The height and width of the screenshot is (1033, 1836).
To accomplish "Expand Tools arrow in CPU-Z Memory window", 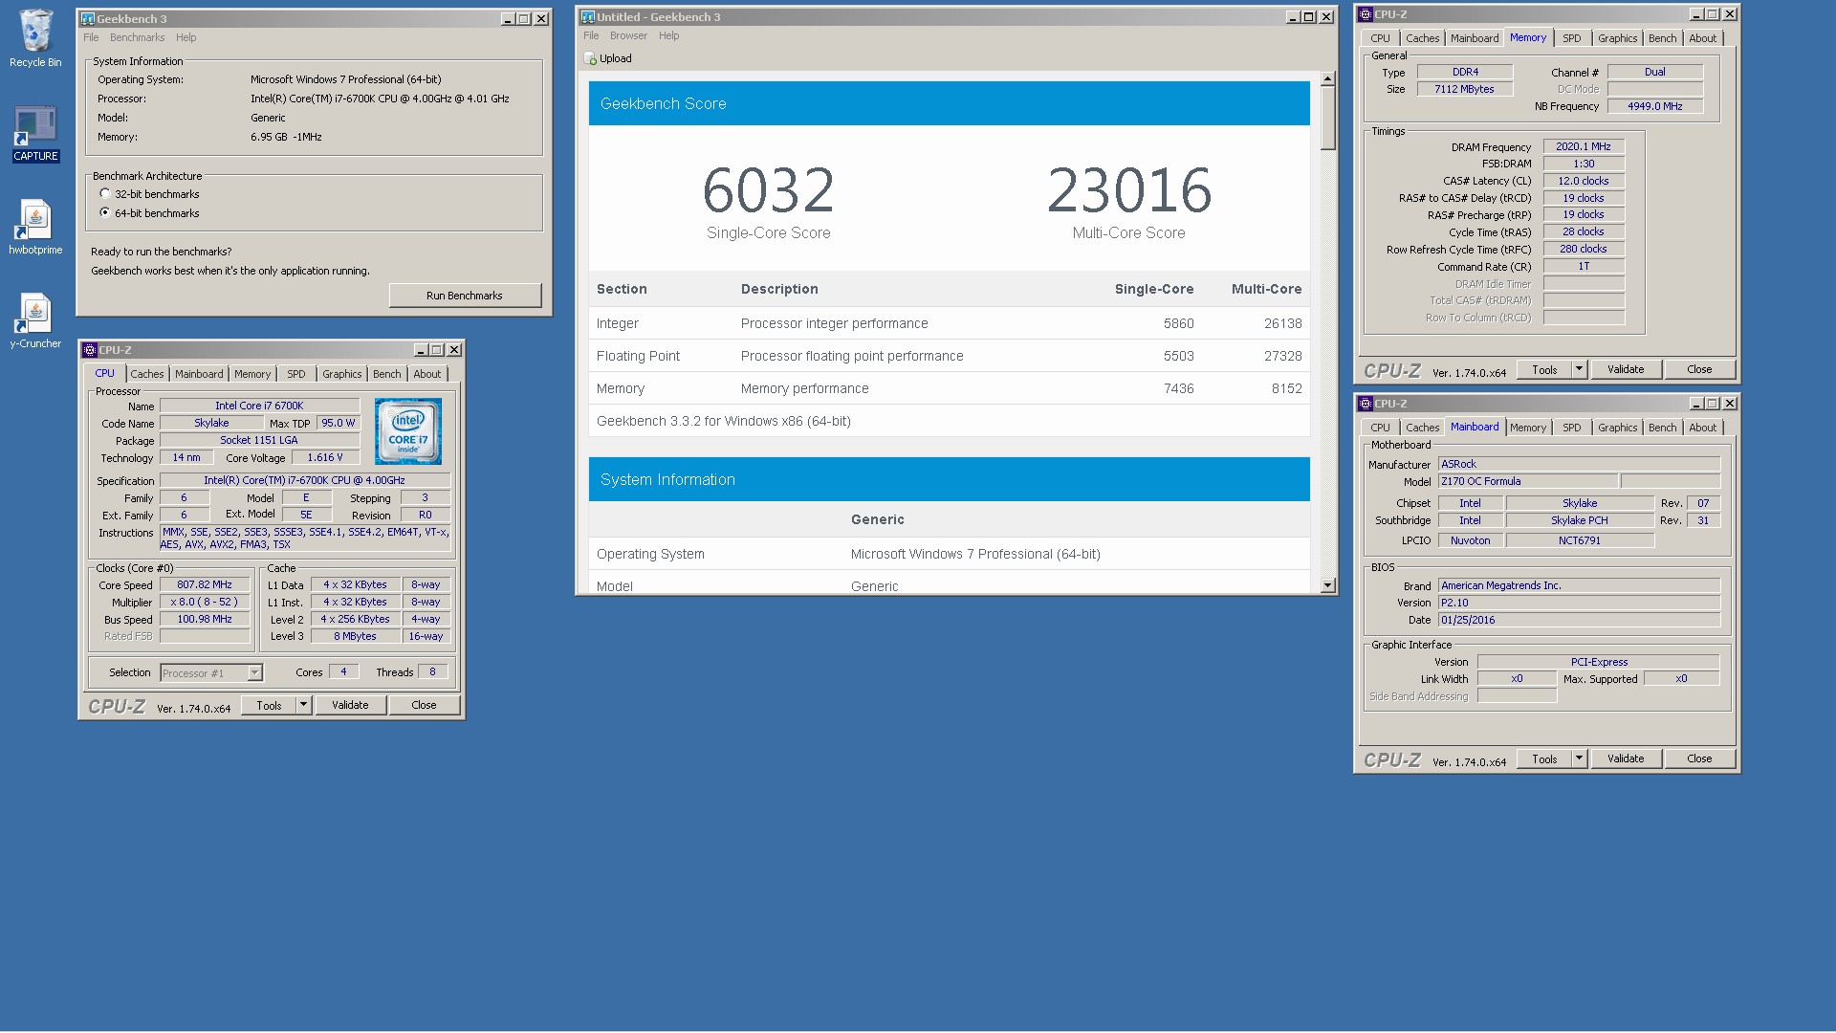I will pyautogui.click(x=1579, y=369).
